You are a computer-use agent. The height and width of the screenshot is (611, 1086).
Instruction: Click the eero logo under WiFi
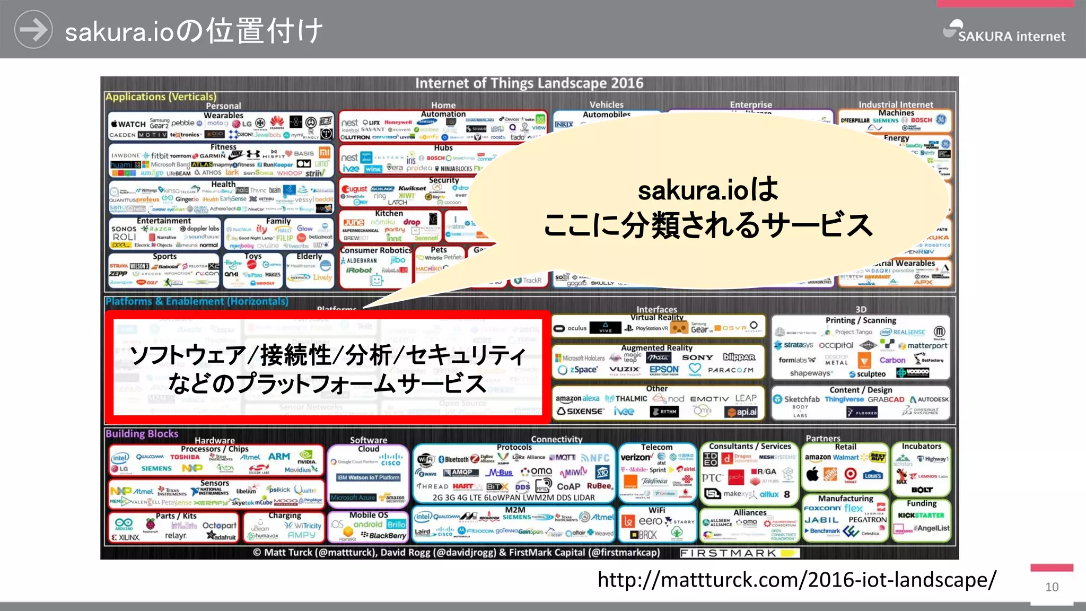(x=650, y=521)
